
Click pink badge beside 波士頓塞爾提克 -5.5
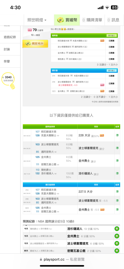point(102,85)
